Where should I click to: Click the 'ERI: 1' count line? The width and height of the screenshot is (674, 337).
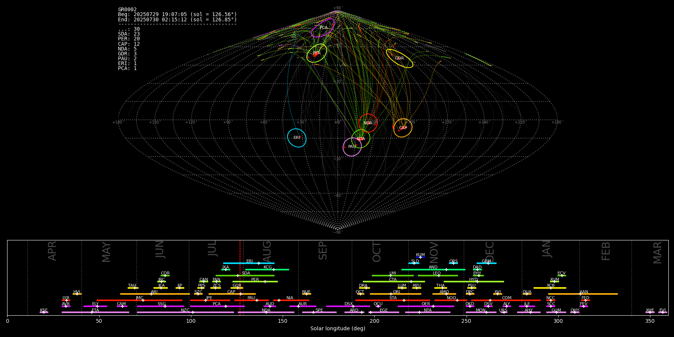click(127, 63)
